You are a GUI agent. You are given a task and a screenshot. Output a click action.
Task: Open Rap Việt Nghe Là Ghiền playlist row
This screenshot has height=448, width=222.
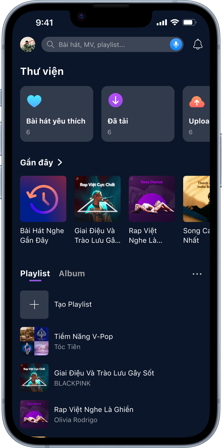(111, 414)
